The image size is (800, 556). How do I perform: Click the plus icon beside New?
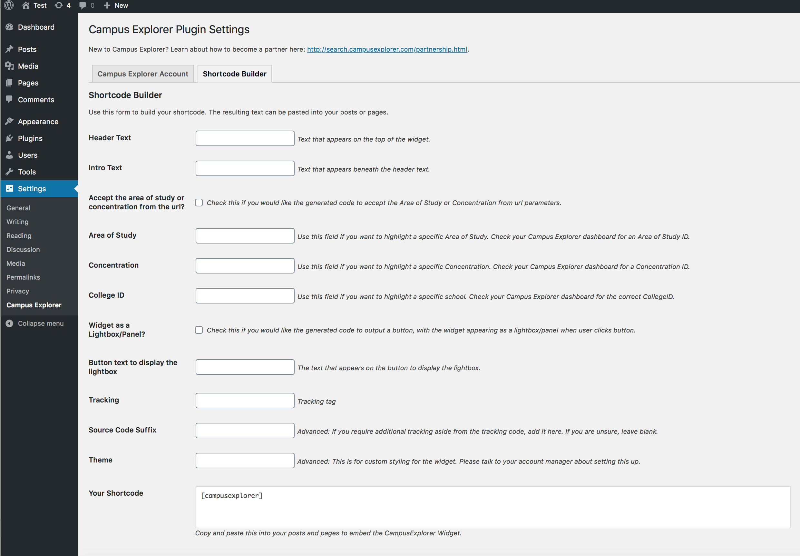pos(107,5)
